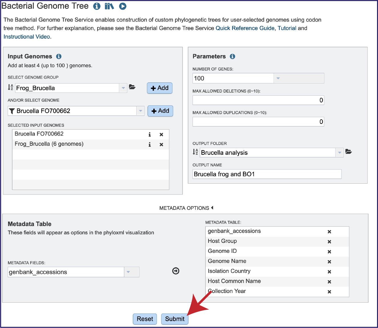Play the instructional video icon in title
Image resolution: width=378 pixels, height=328 pixels.
pos(123,6)
